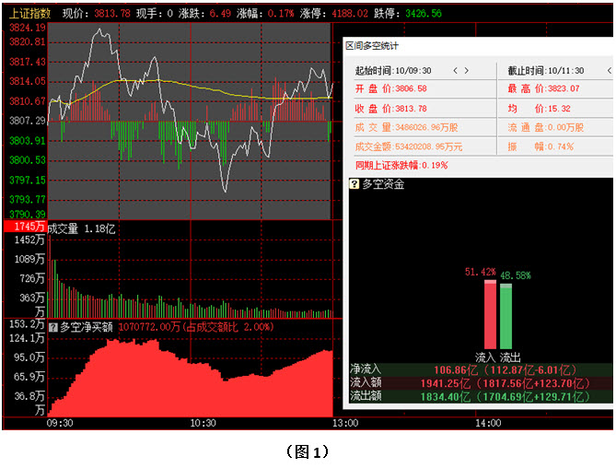Click the 3807.29 price axis label
The image size is (616, 468).
[27, 121]
